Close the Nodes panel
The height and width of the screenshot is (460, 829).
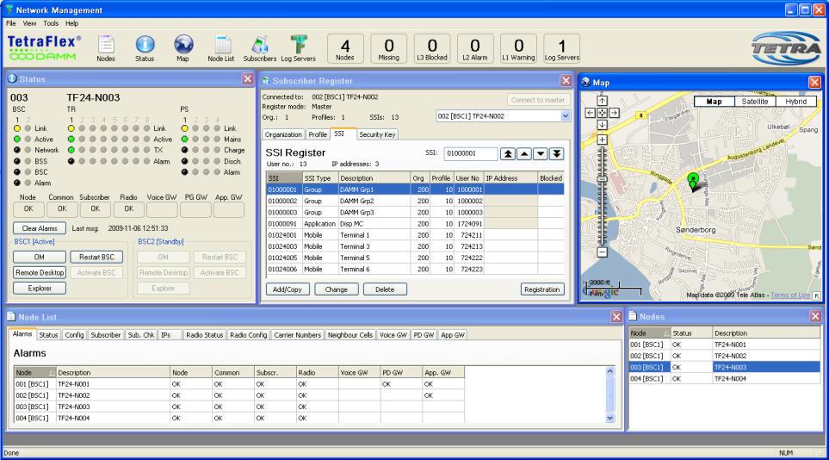pos(815,316)
